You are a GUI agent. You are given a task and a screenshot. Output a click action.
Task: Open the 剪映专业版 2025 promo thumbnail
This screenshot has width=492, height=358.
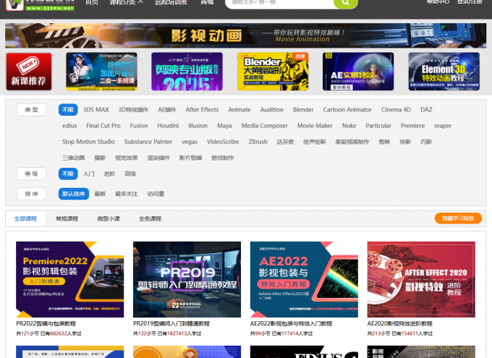[x=187, y=72]
